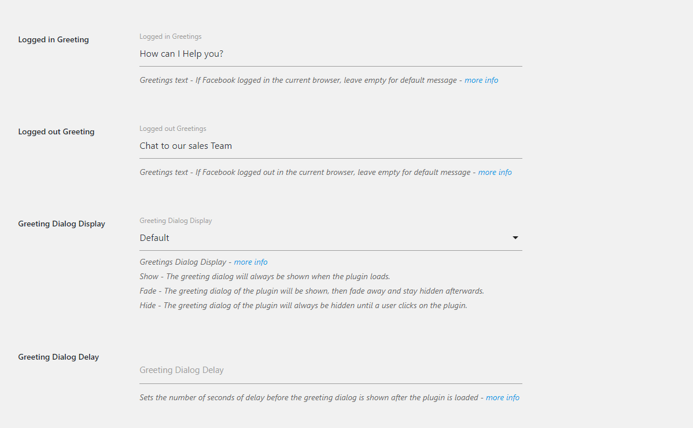693x428 pixels.
Task: Click the empty Greeting Dialog Delay input
Action: tap(330, 370)
